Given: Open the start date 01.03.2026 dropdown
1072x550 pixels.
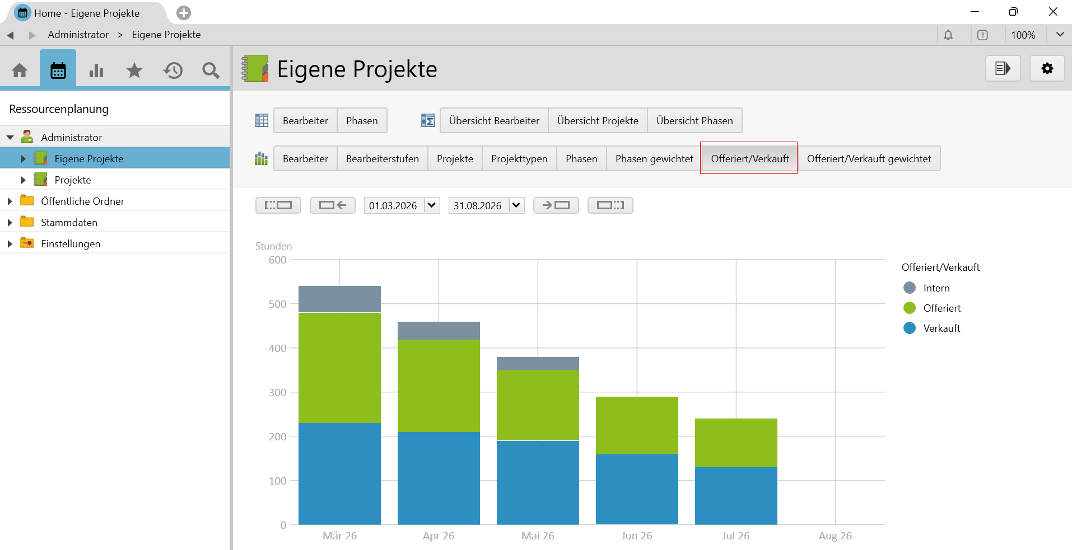Looking at the screenshot, I should coord(432,205).
